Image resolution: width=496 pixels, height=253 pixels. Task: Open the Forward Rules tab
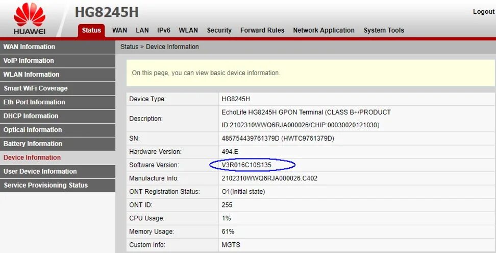coord(262,30)
